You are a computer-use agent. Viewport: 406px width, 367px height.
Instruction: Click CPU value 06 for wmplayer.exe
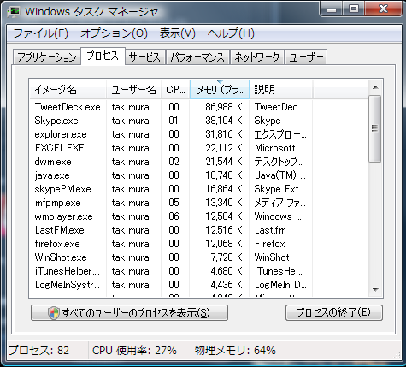[174, 216]
